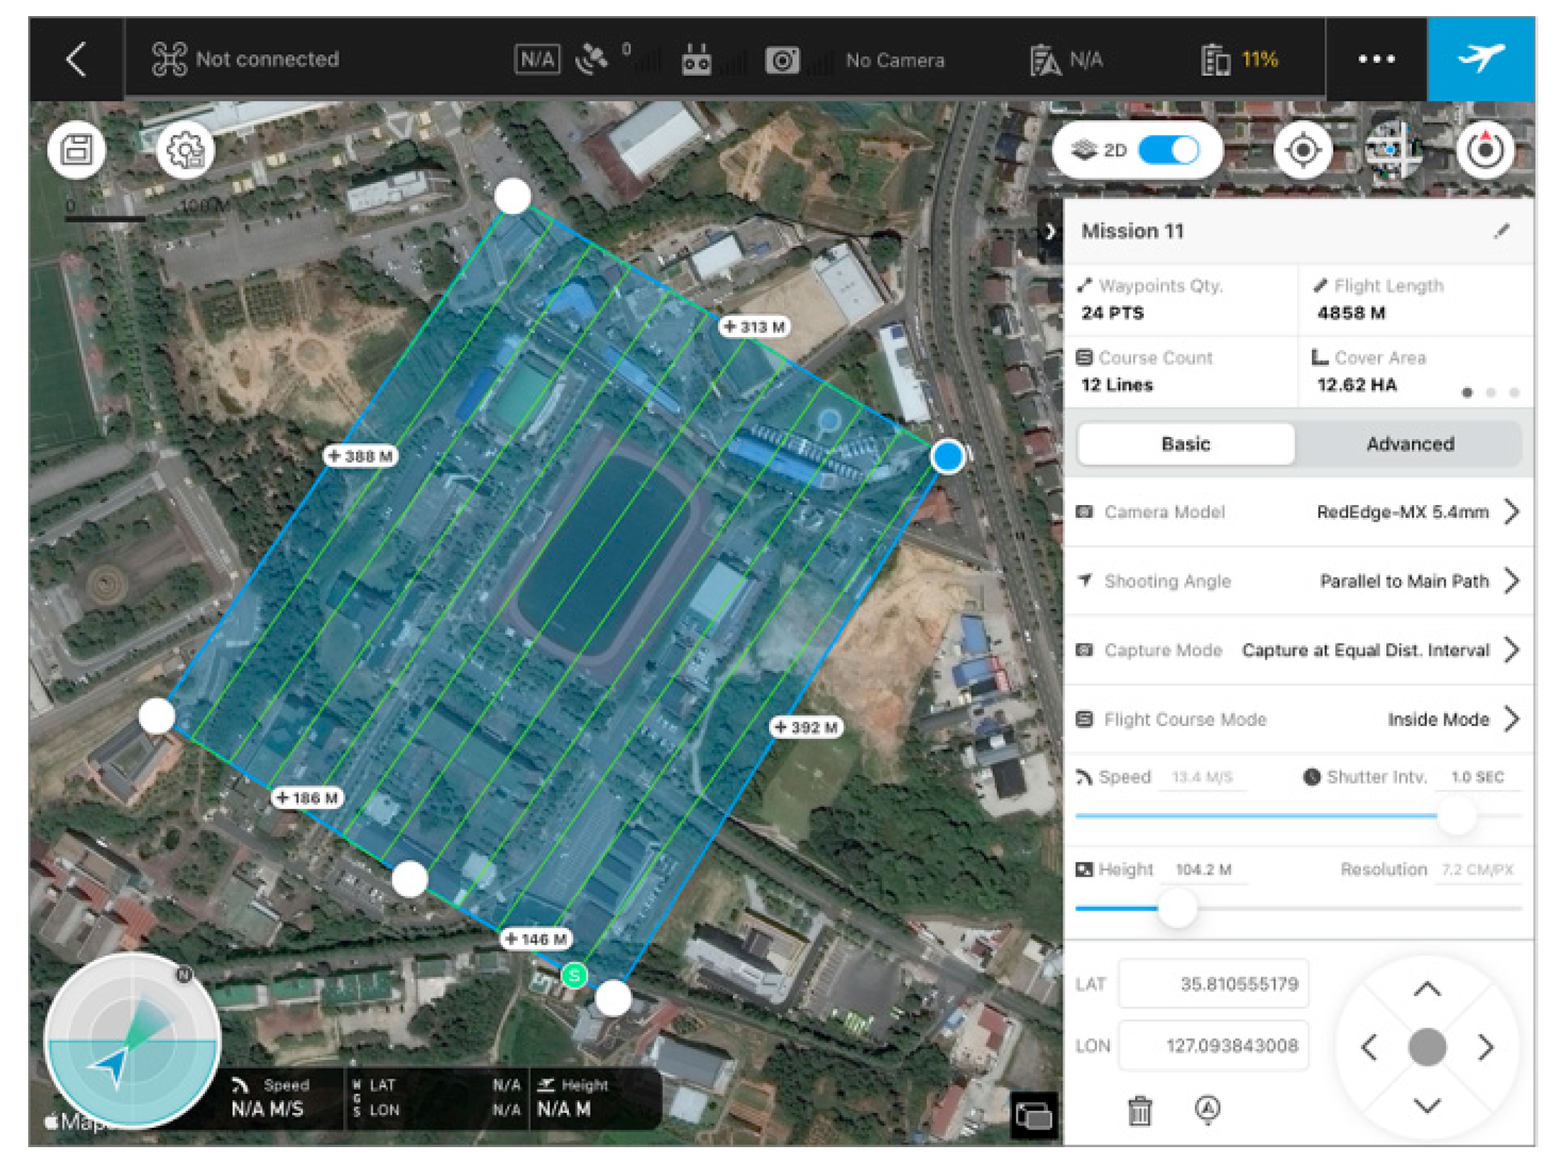Switch to the Advanced tab
The image size is (1557, 1176).
point(1410,444)
